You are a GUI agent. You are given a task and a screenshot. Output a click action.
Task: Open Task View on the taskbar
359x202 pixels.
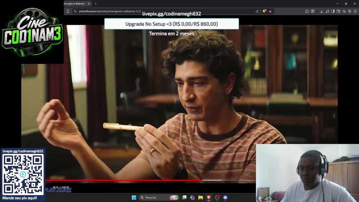tap(184, 198)
